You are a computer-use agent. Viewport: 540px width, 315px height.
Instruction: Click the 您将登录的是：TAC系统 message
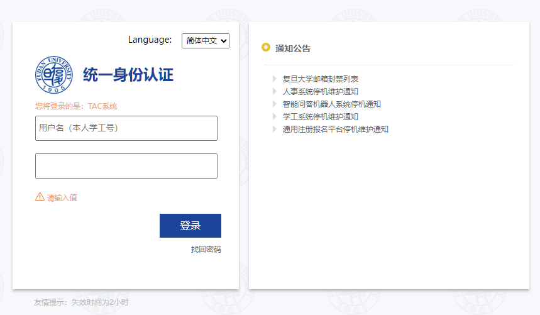point(76,106)
